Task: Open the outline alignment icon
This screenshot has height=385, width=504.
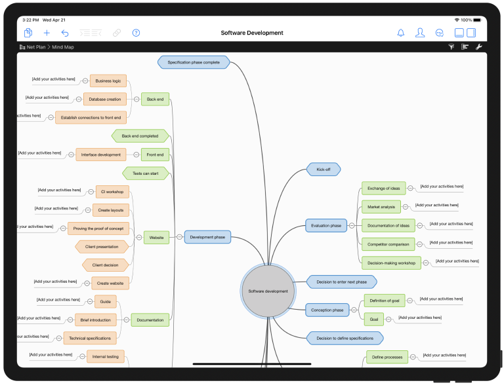Action: [x=465, y=47]
